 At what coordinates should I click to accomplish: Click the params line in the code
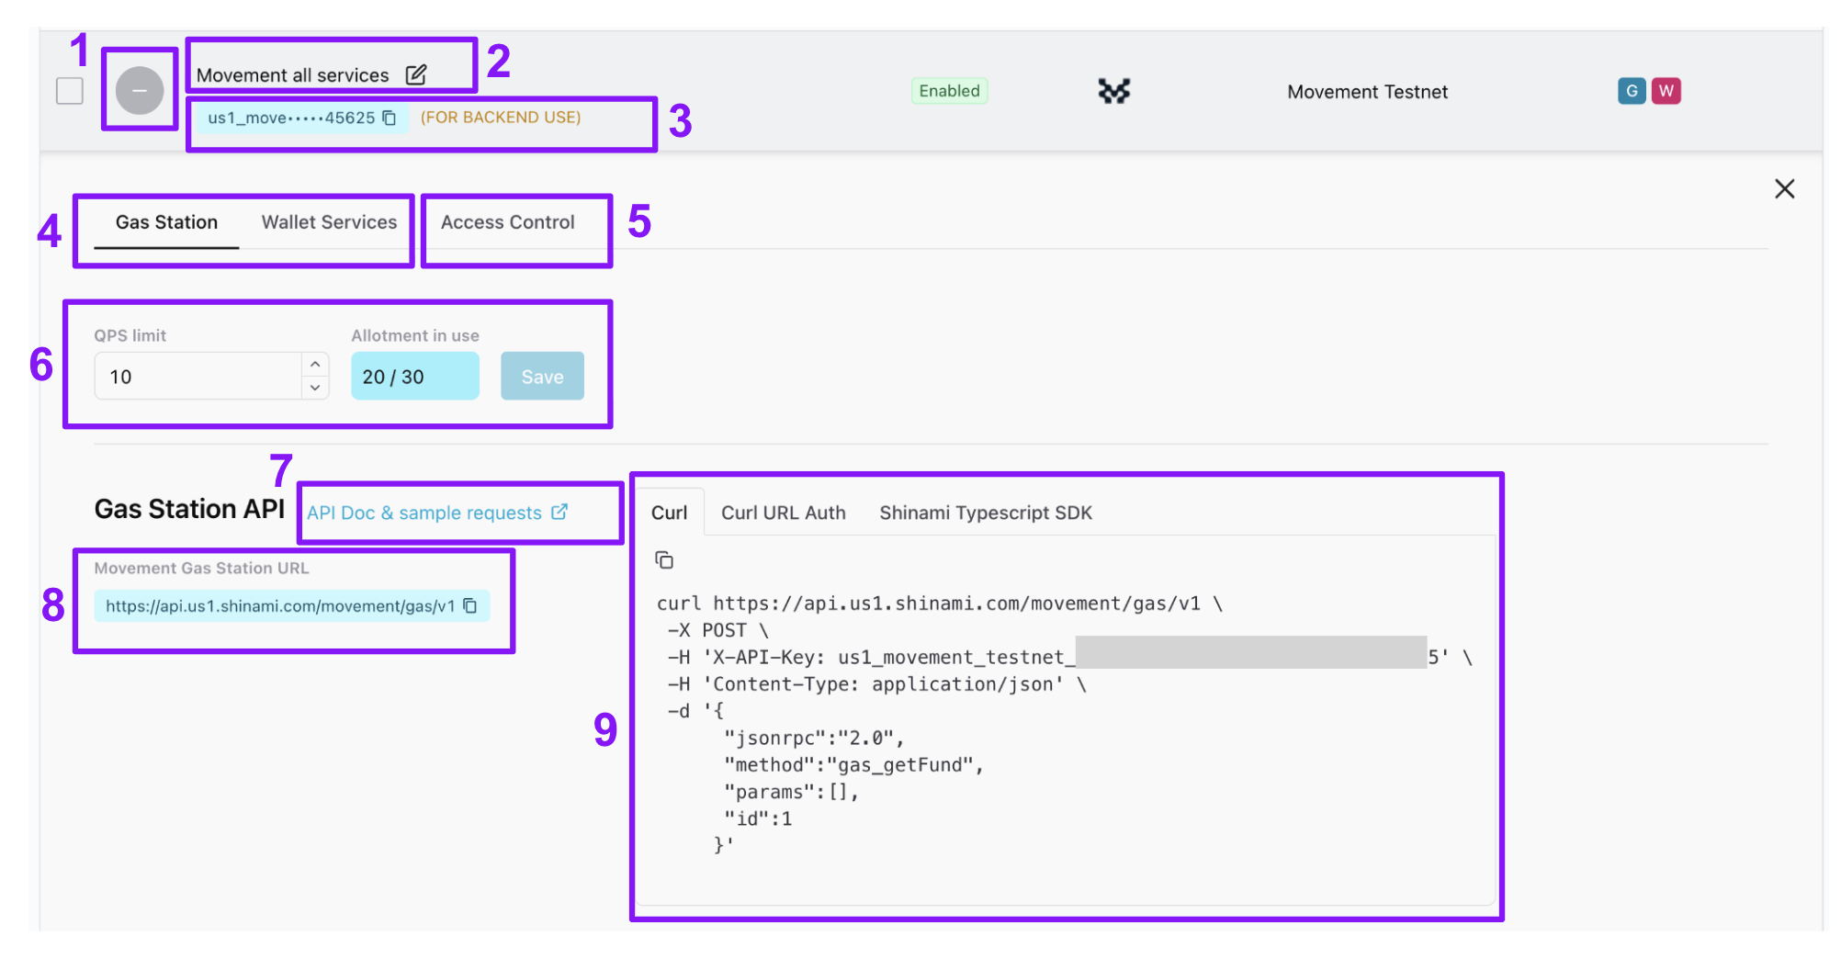click(791, 792)
